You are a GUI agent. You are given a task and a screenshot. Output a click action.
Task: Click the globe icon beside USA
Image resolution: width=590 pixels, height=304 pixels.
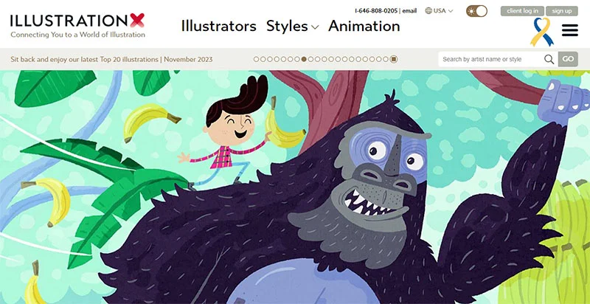point(428,10)
